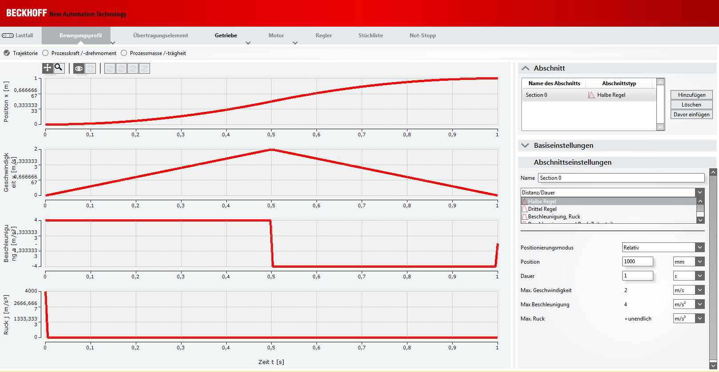
Task: Open the Position unit dropdown (mm)
Action: [700, 262]
